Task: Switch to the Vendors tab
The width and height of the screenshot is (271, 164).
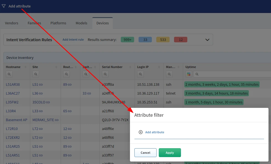Action: tap(12, 23)
